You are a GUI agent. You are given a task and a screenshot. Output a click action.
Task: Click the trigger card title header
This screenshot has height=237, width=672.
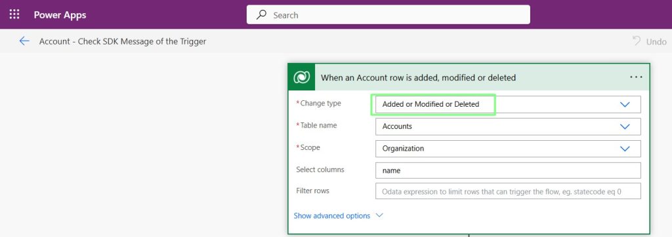[418, 77]
